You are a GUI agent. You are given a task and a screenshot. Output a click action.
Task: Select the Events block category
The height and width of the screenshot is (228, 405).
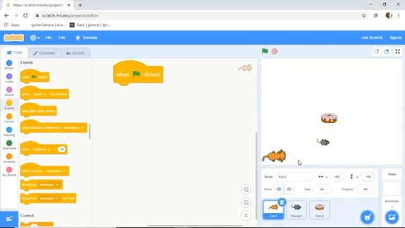click(9, 104)
